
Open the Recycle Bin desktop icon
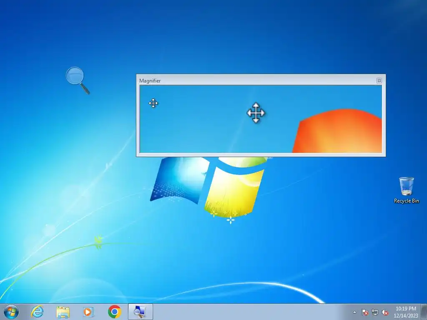(x=406, y=190)
